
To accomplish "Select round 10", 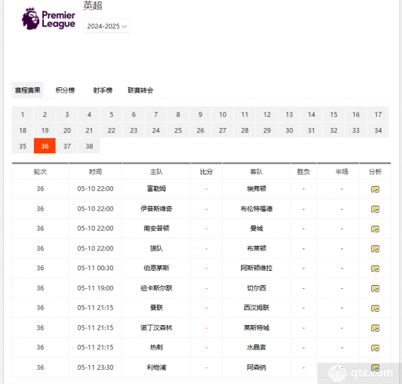I will pyautogui.click(x=223, y=114).
